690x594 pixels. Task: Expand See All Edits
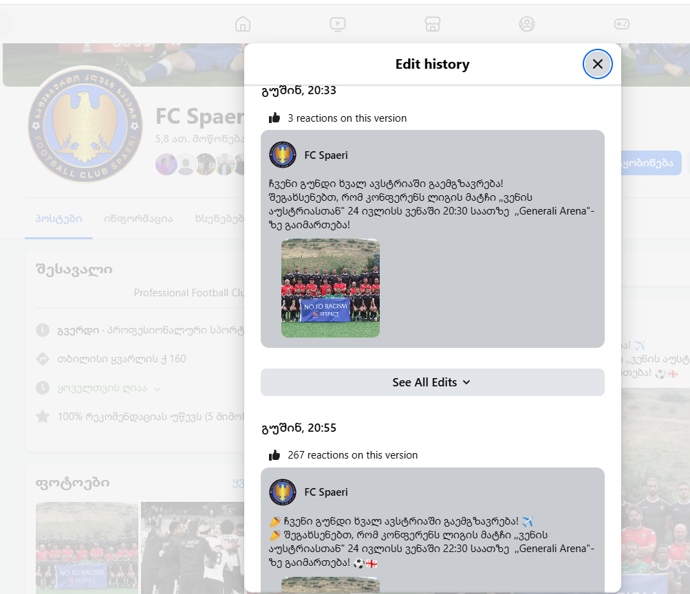point(432,382)
